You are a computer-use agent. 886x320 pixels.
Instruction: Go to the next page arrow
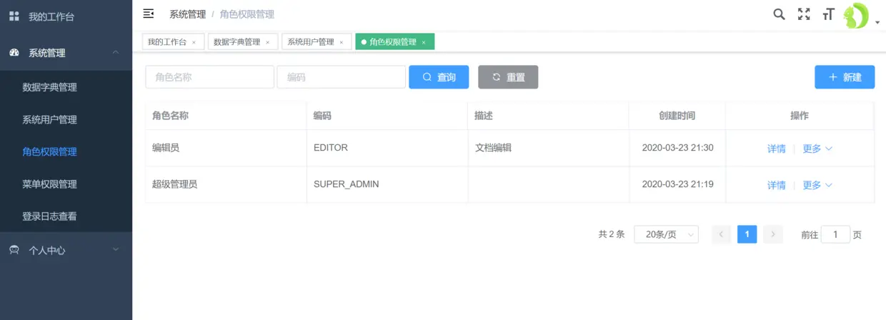point(772,234)
